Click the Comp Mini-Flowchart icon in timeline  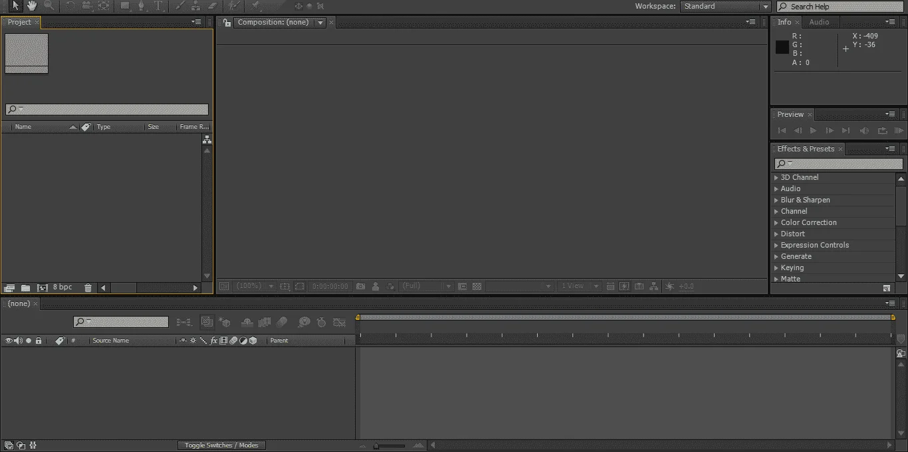[x=185, y=322]
